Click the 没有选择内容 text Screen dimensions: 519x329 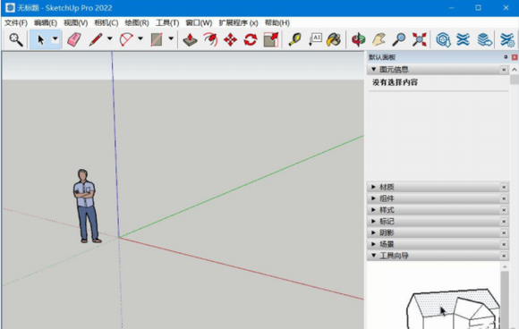coord(395,82)
